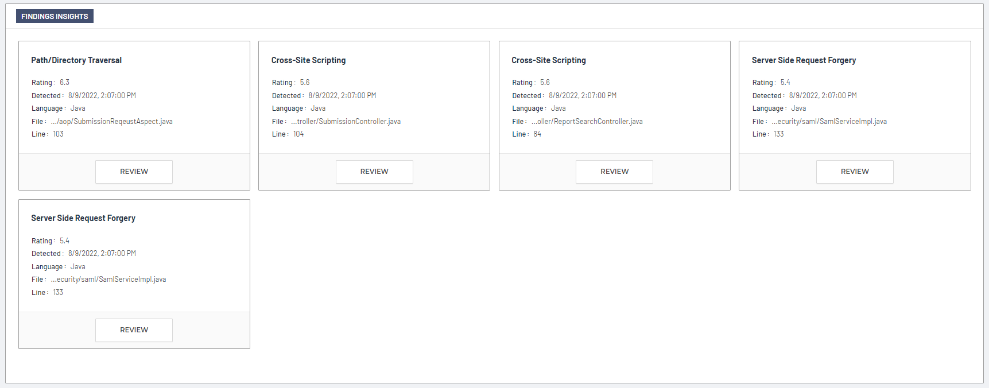Select the line number 84
The image size is (989, 388).
(537, 134)
